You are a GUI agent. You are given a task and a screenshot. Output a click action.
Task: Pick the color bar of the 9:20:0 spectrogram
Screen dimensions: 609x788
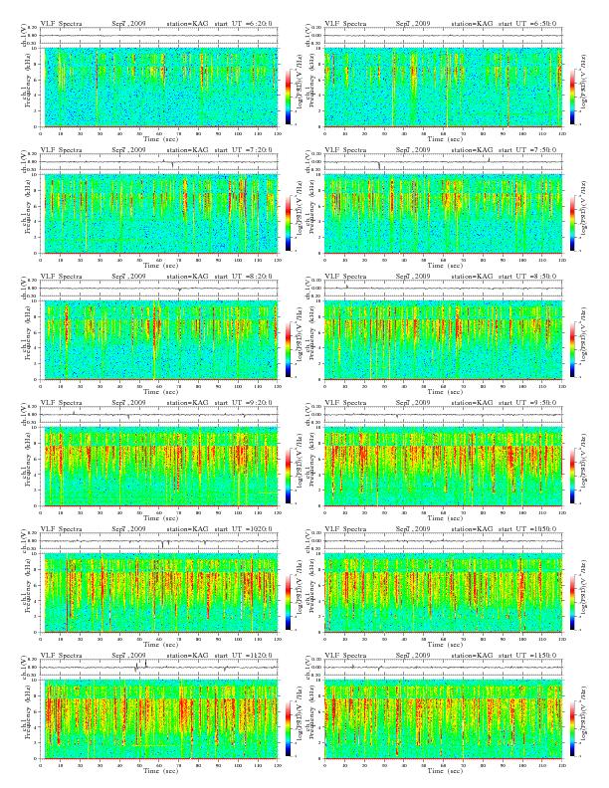click(288, 477)
